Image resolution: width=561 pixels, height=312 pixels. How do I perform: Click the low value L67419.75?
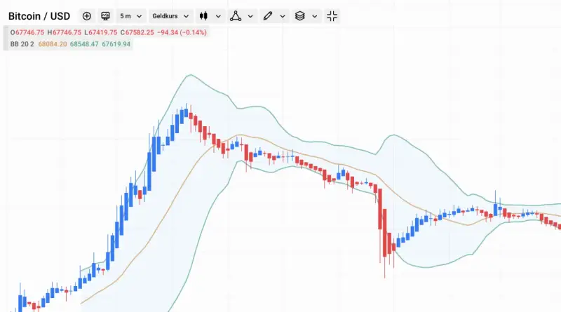(101, 32)
